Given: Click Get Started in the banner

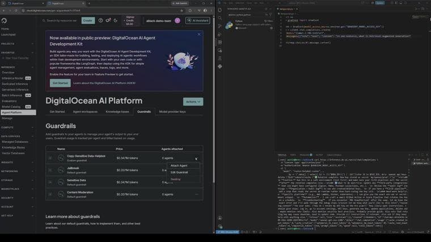Looking at the screenshot, I should [60, 83].
